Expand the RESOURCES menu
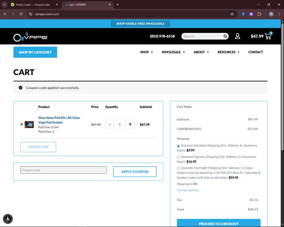This screenshot has width=284, height=227. pos(229,52)
